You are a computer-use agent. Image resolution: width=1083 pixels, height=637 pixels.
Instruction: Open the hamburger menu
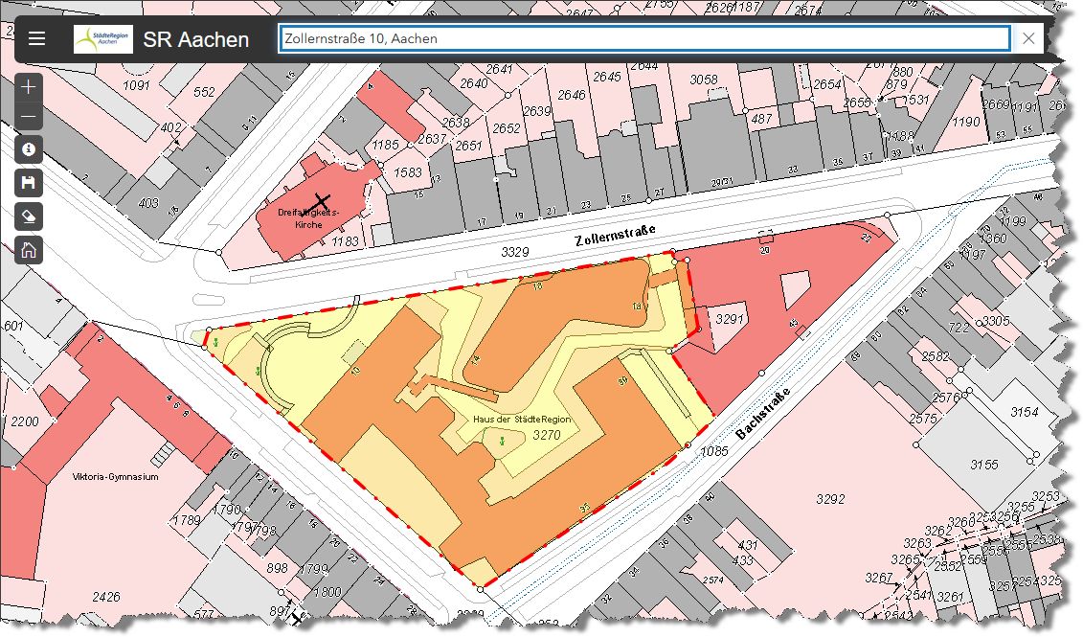[x=36, y=38]
